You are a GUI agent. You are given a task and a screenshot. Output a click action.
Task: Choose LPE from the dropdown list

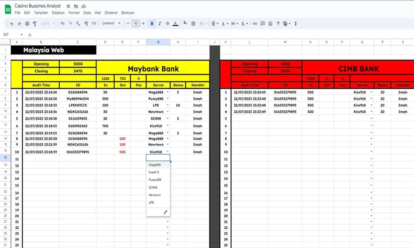point(158,203)
